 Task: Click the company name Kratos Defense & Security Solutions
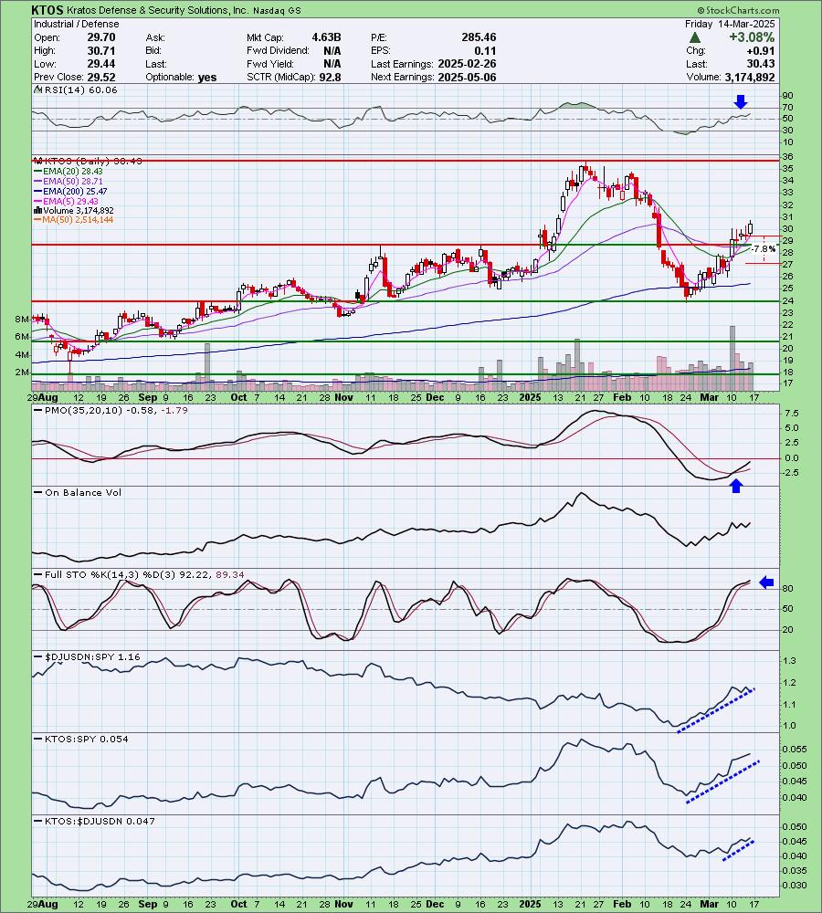tap(157, 10)
